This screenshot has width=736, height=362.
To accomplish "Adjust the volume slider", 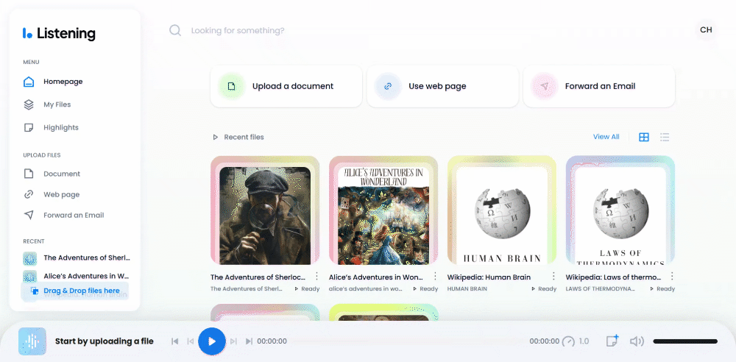I will click(x=684, y=341).
